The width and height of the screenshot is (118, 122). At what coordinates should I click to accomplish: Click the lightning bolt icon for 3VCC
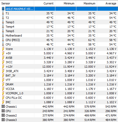(3, 62)
